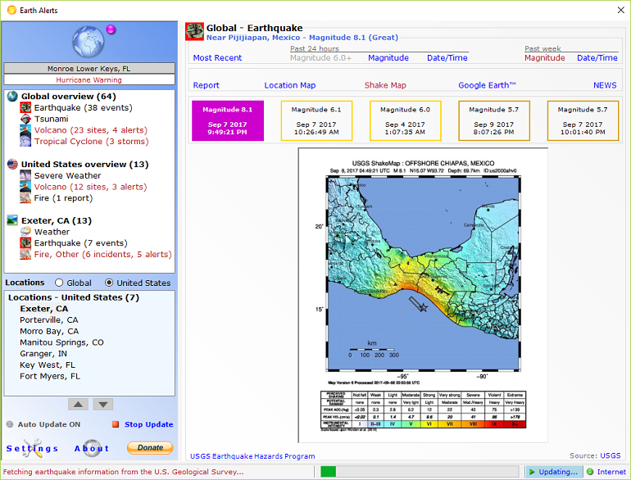Select the Magnitude 6.1 earthquake card
Screen dimensions: 631x480
point(316,120)
